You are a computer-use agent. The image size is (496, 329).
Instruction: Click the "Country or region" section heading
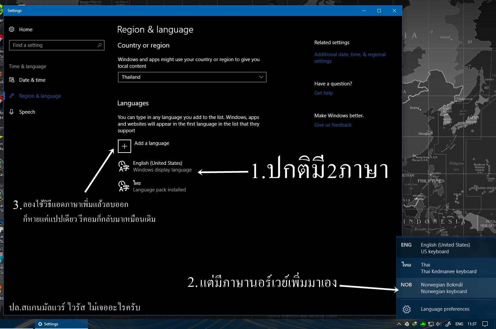click(x=143, y=46)
